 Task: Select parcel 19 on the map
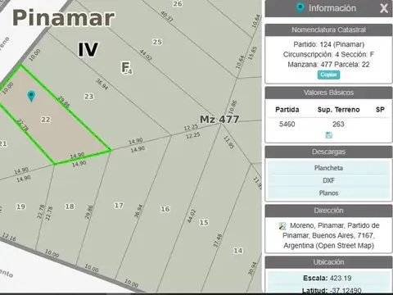(20, 206)
